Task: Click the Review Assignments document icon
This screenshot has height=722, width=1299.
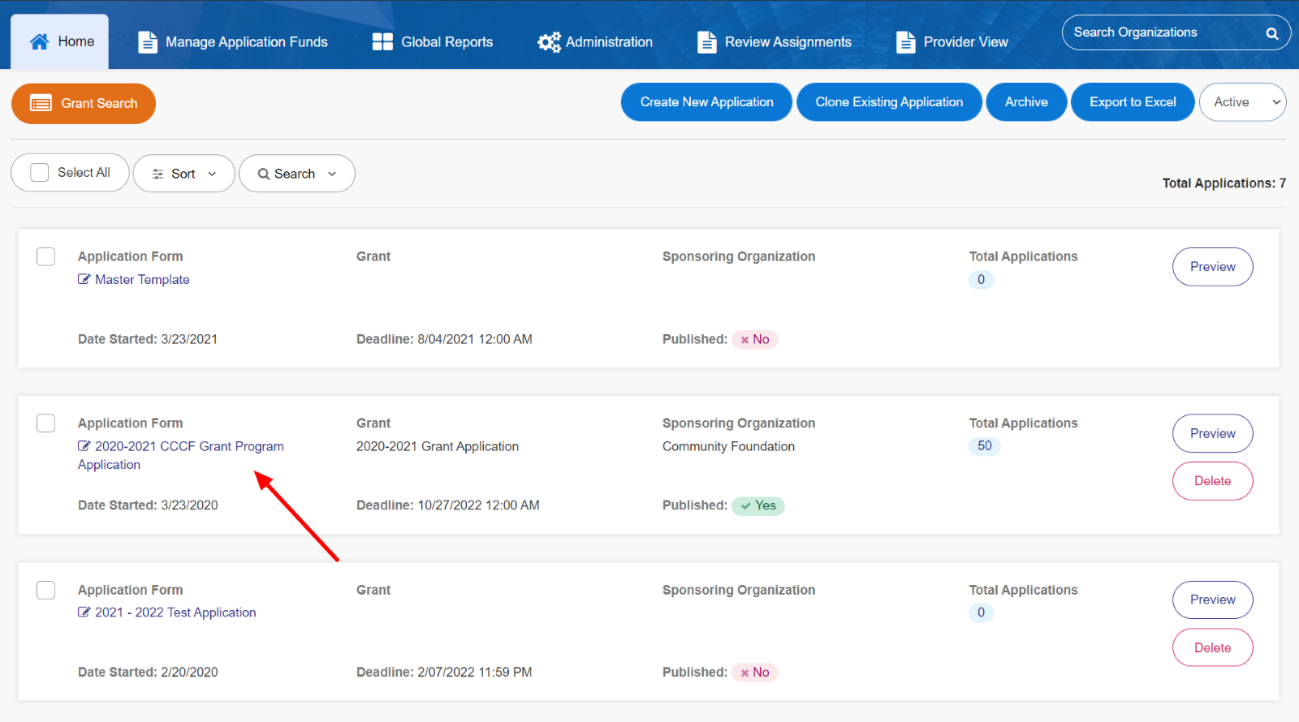Action: pos(707,42)
